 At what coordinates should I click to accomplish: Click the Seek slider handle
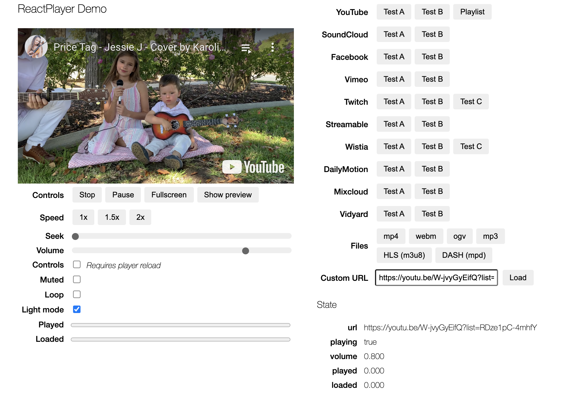[x=76, y=236]
